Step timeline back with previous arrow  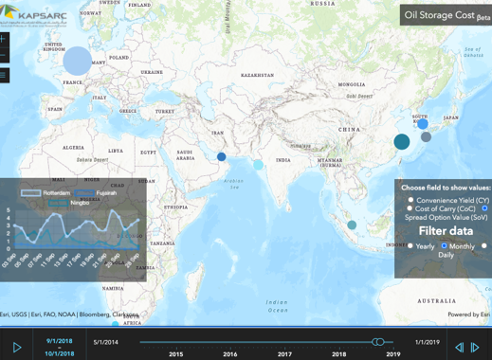tap(460, 348)
